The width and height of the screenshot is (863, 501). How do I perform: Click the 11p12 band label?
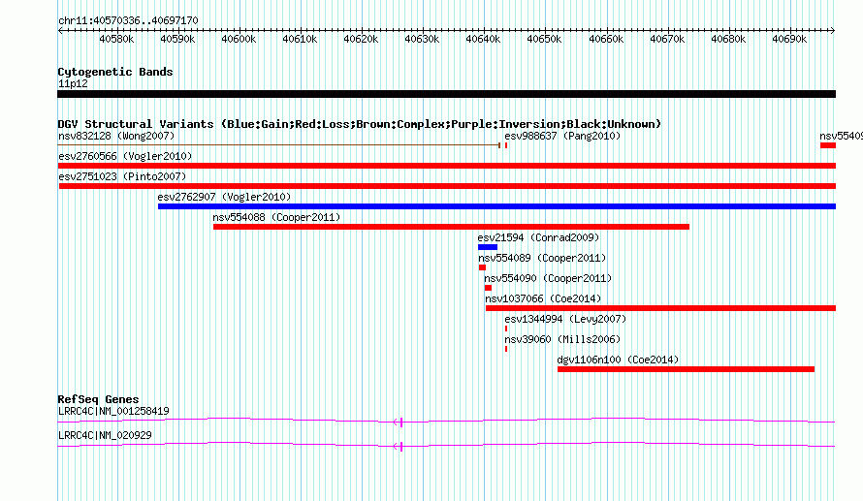[x=73, y=83]
